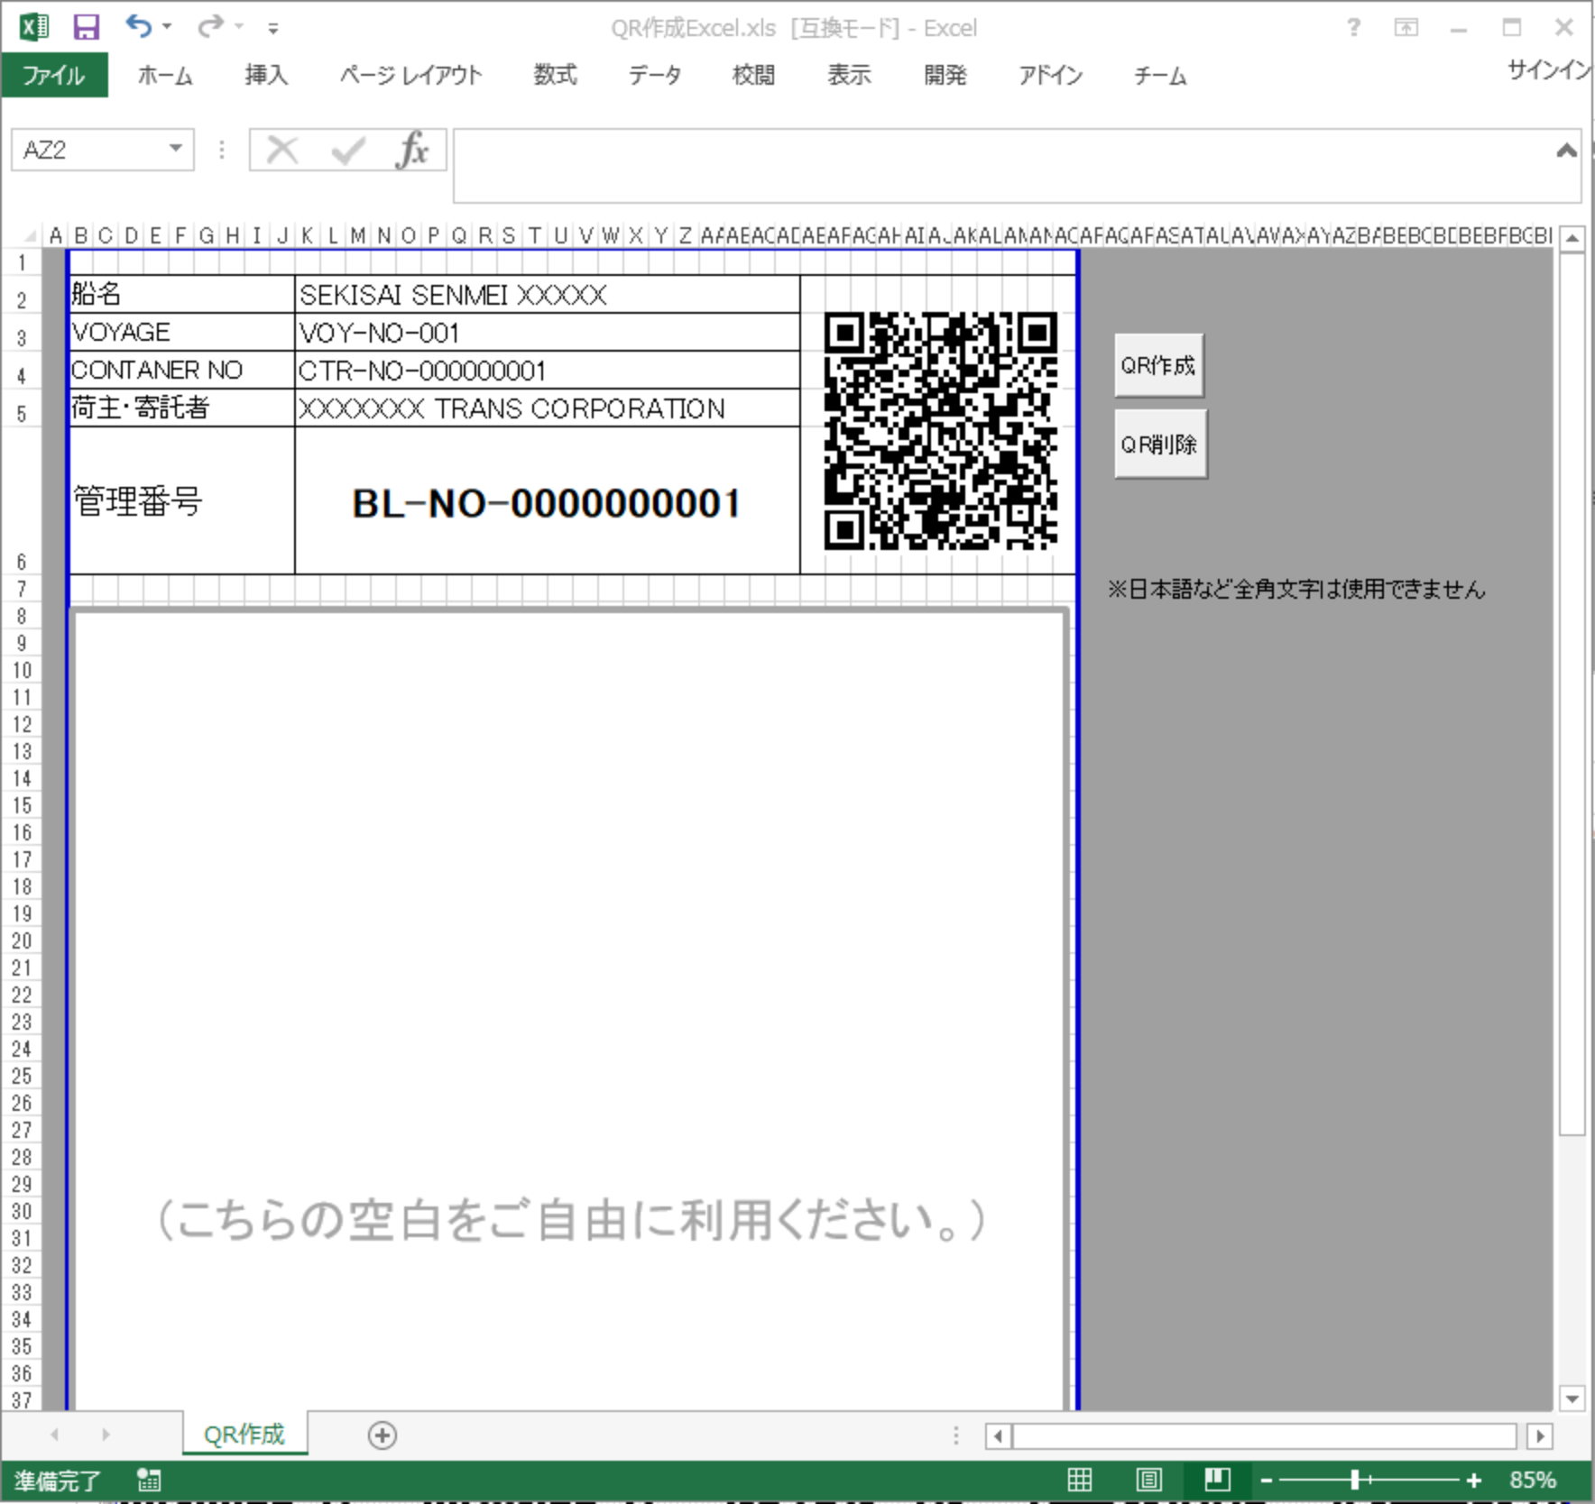Click the New Sheet plus icon

click(383, 1435)
